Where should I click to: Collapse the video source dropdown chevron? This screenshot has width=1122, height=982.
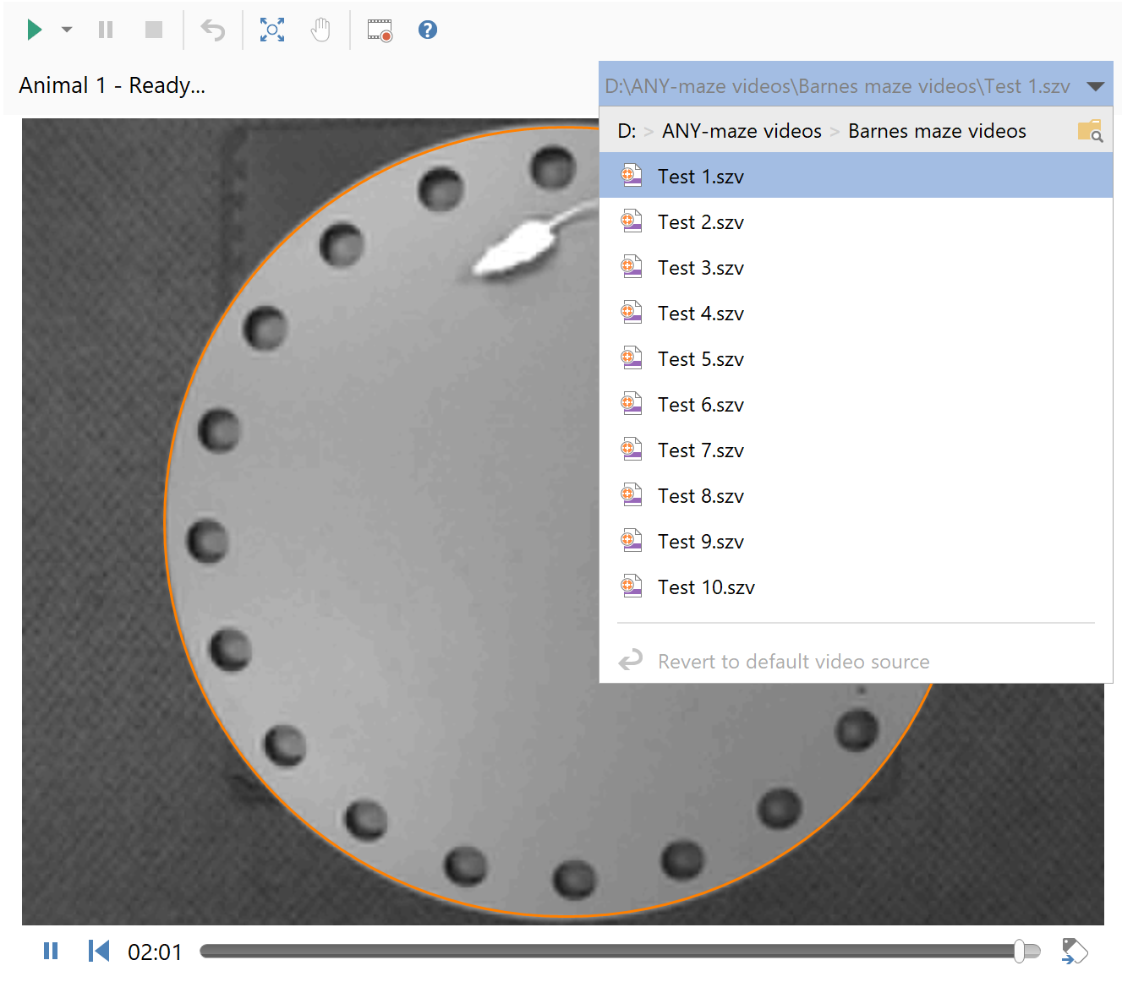tap(1097, 85)
